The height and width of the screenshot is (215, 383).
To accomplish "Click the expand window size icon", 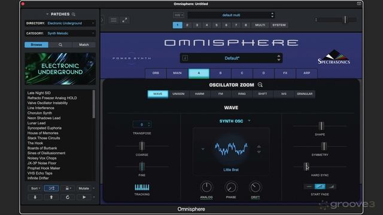I will point(124,20).
